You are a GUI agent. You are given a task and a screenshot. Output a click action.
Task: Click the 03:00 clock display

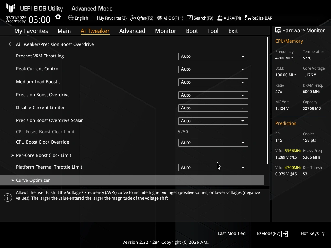[39, 20]
